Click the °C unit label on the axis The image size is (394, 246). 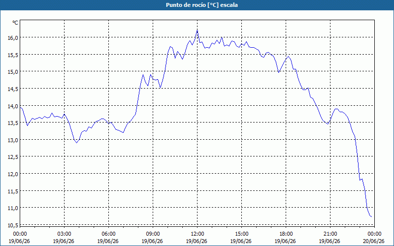(15, 23)
